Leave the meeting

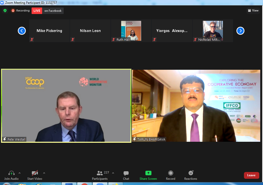[x=251, y=175]
